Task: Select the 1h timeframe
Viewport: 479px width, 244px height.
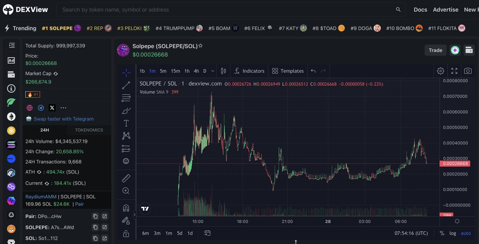Action: pyautogui.click(x=187, y=71)
